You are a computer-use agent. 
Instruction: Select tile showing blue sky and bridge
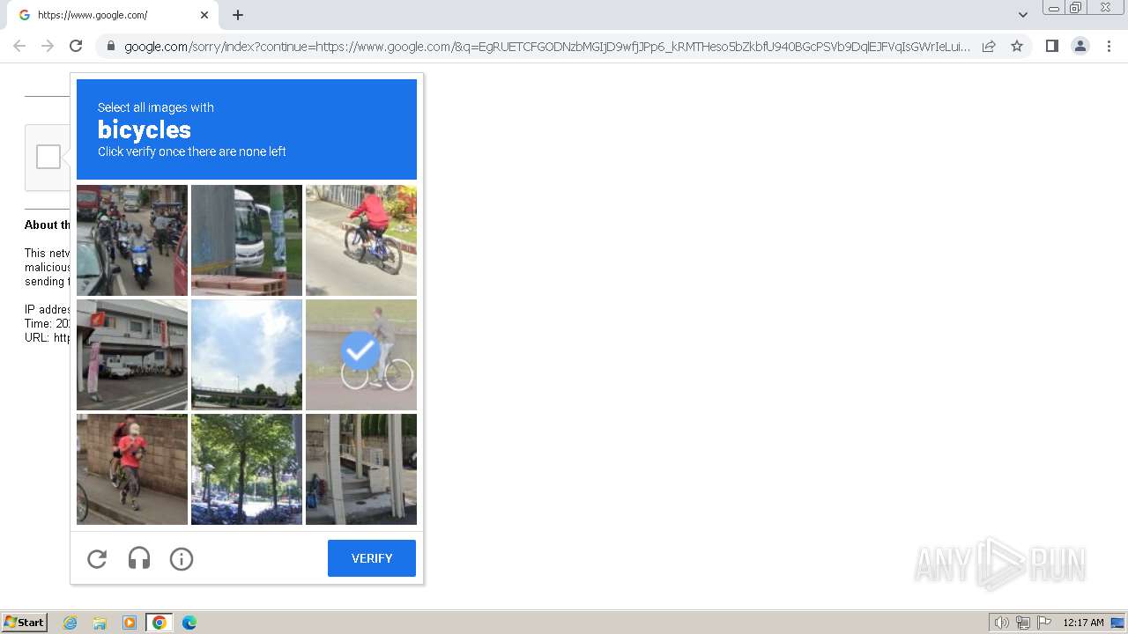[x=247, y=355]
